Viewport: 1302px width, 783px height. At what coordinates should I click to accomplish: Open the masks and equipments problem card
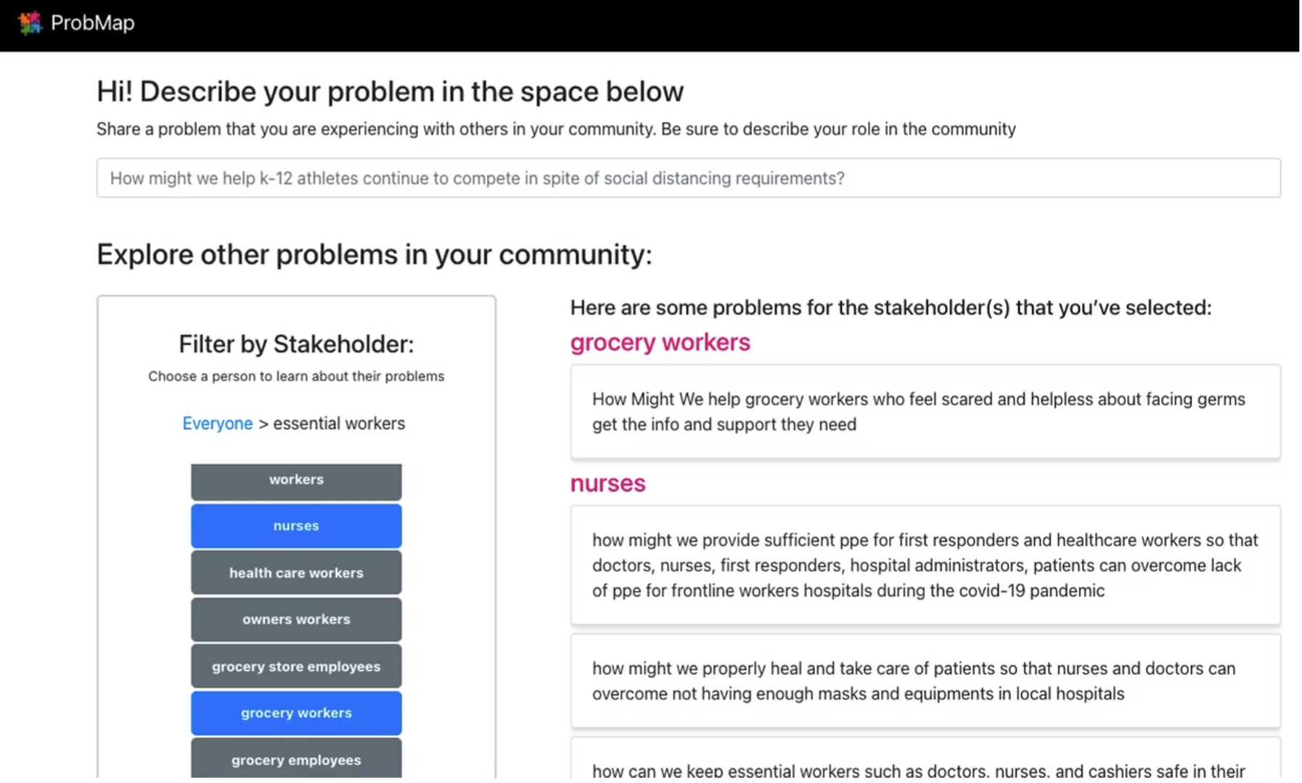tap(925, 681)
